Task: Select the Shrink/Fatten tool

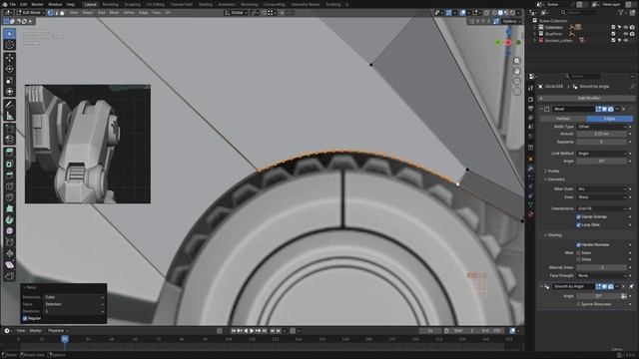Action: coord(9,253)
